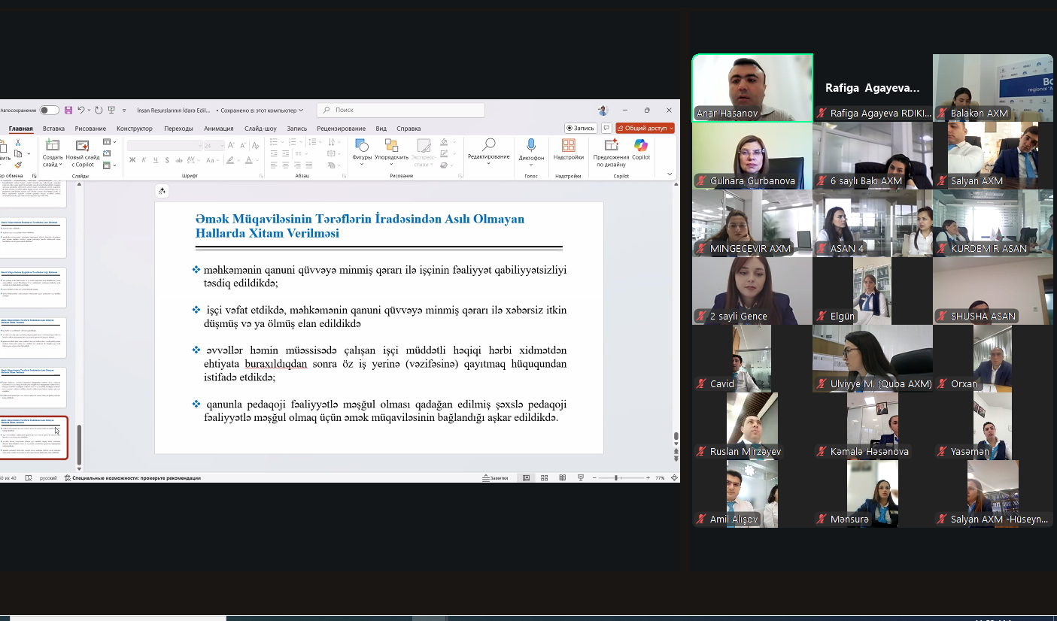
Task: Open the Copilot icon in ribbon
Action: (x=640, y=146)
